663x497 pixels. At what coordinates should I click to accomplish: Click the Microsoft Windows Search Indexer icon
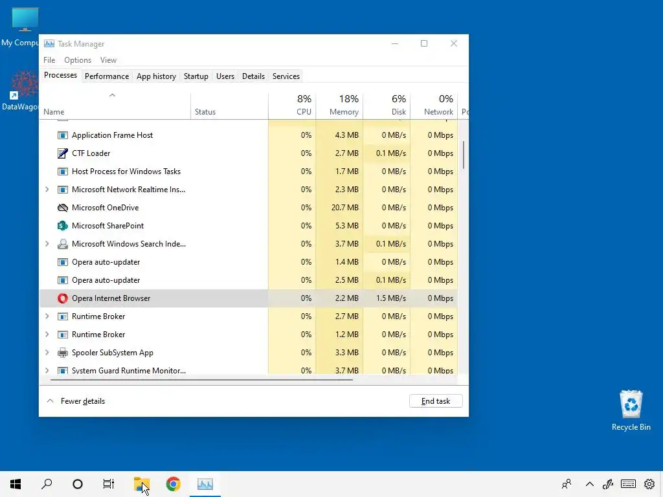pos(63,244)
